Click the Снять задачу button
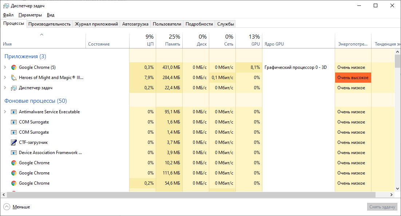Image resolution: width=401 pixels, height=216 pixels. point(382,207)
